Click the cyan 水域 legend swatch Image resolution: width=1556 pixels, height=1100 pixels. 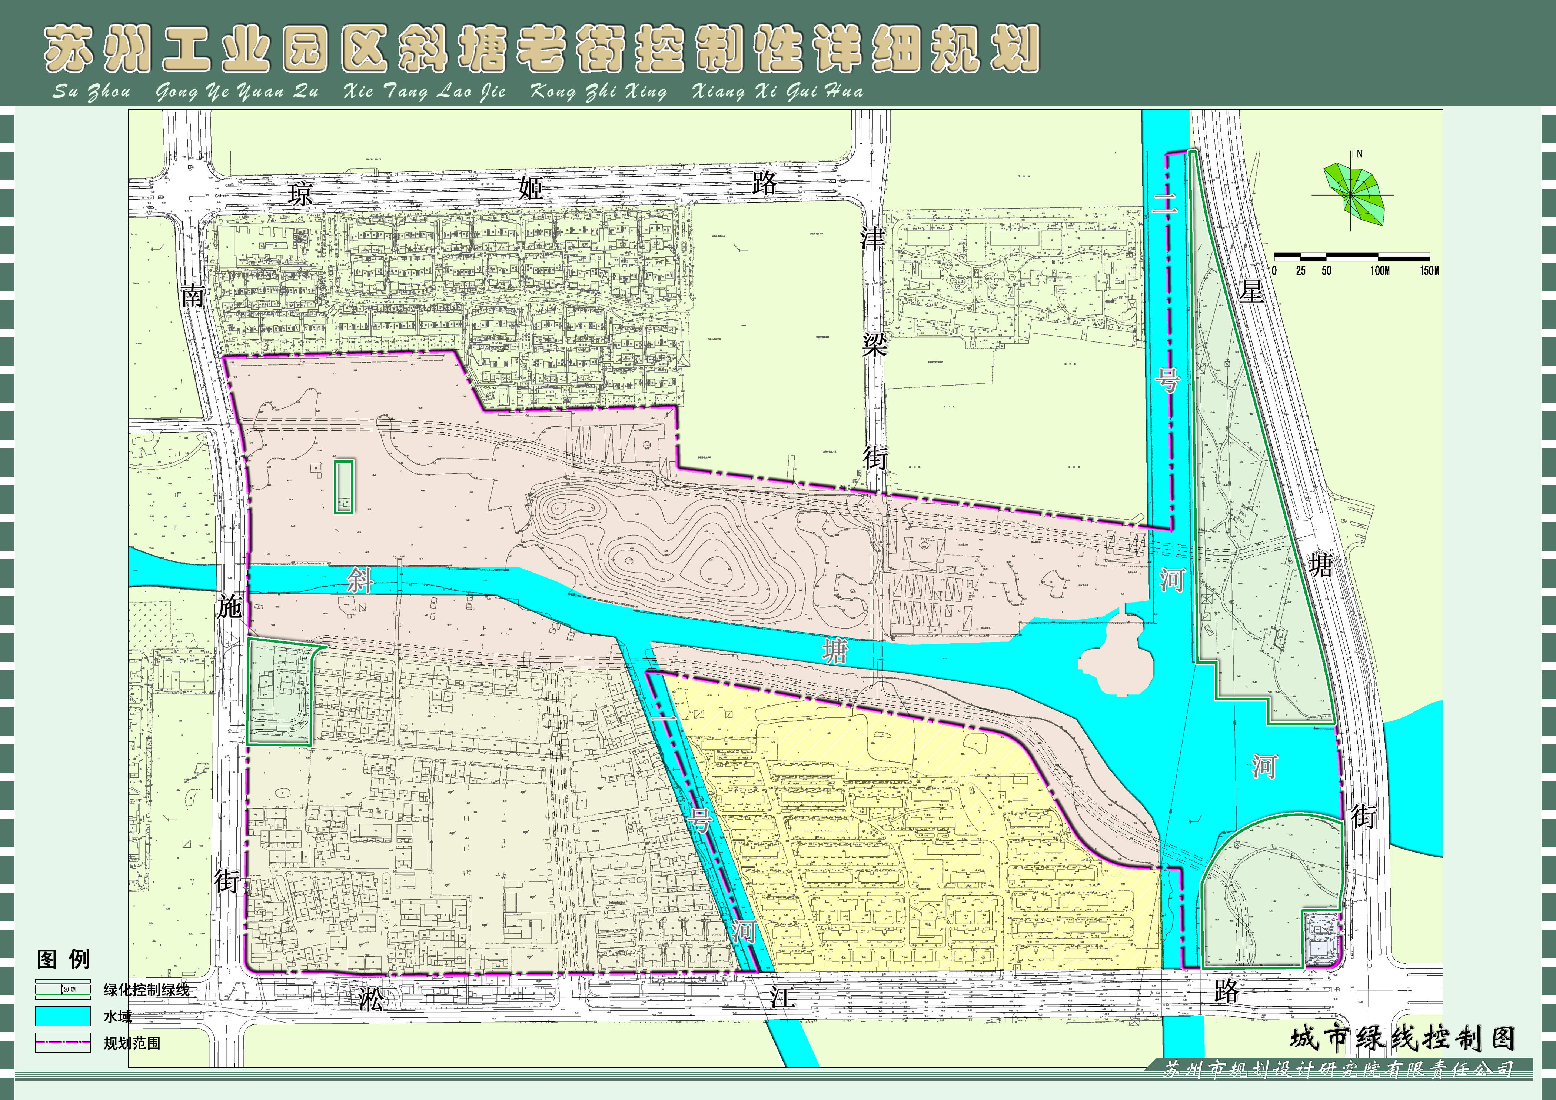63,1016
